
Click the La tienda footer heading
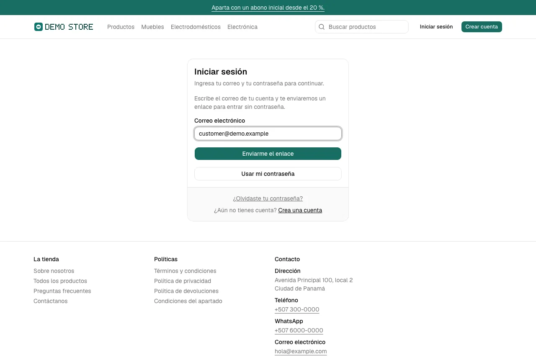(x=46, y=259)
